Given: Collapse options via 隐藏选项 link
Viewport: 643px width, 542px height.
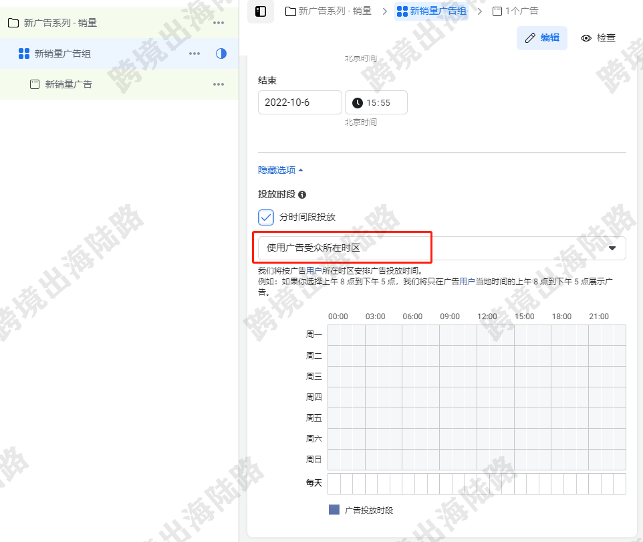Looking at the screenshot, I should 281,170.
